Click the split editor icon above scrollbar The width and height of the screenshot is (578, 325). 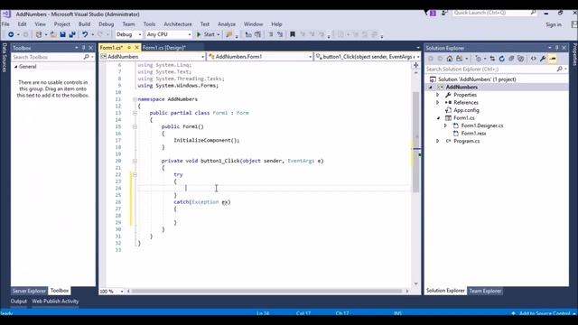[x=415, y=65]
